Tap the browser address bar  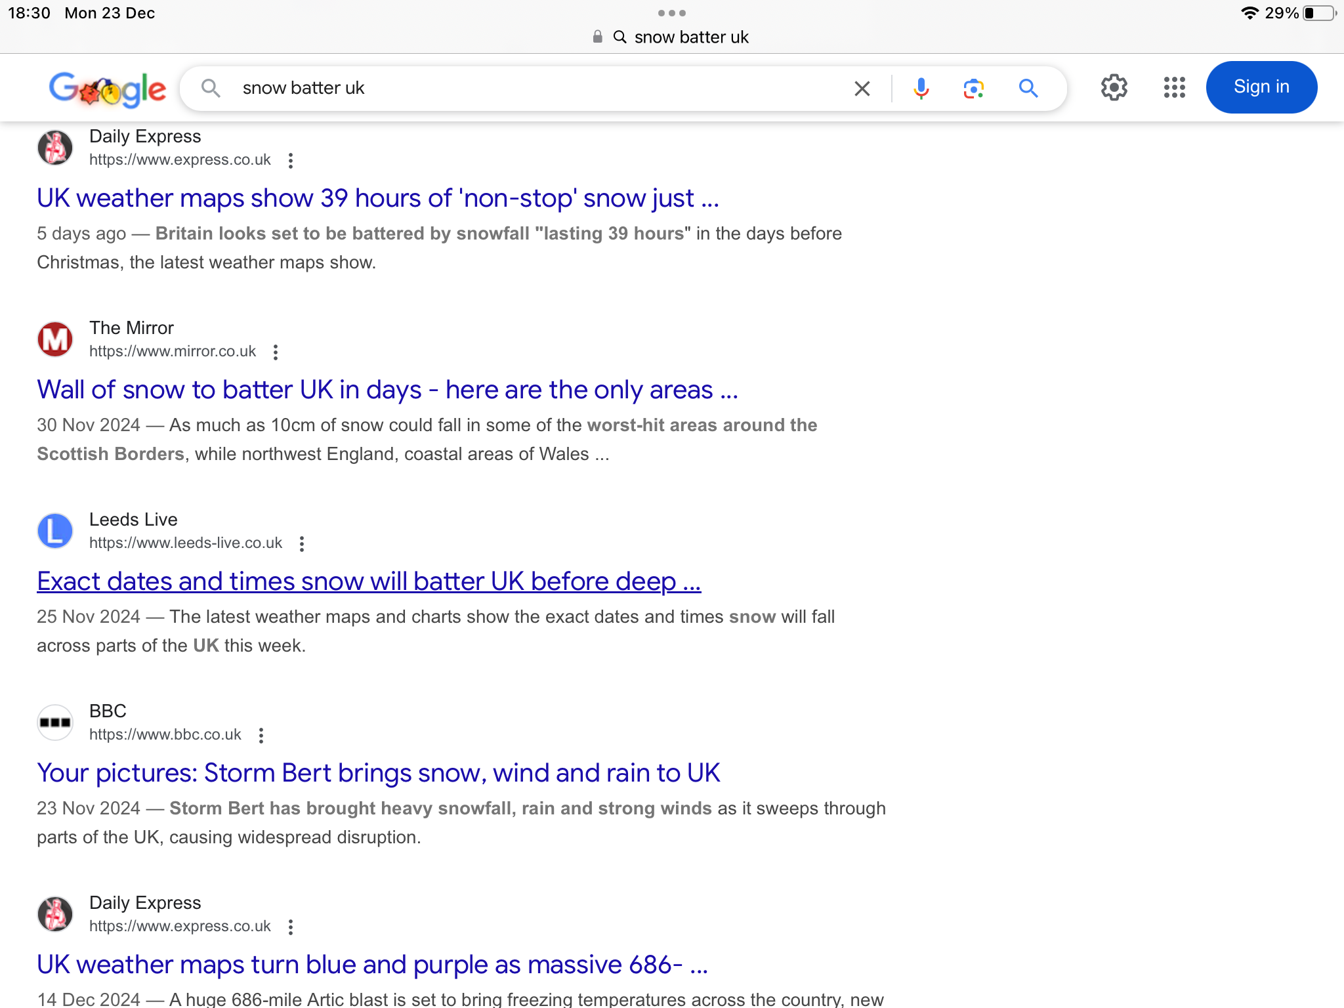tap(671, 37)
